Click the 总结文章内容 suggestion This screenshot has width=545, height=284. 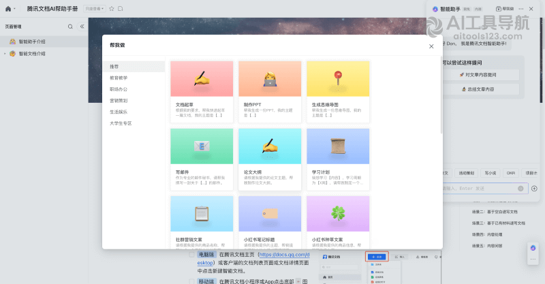481,89
